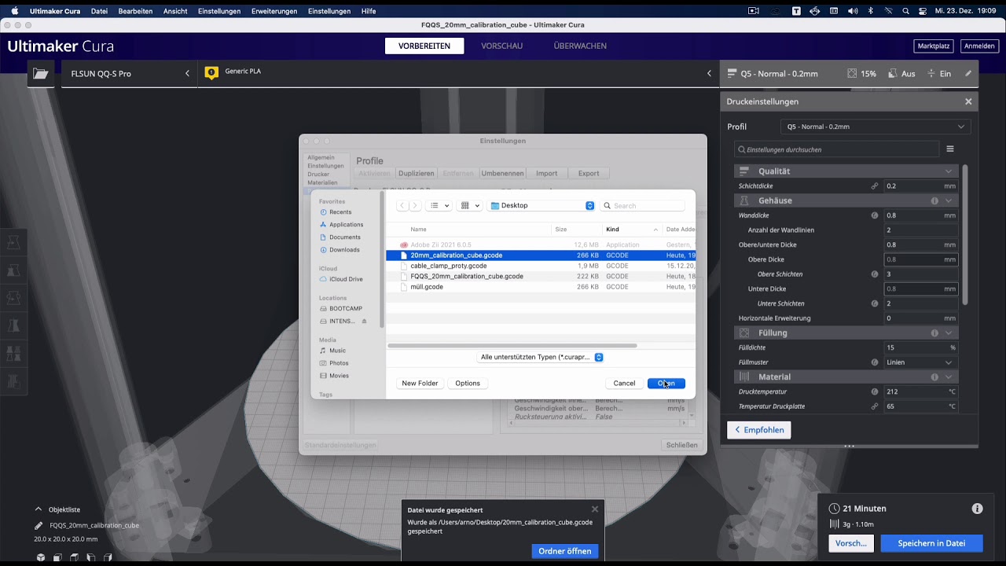Click Ordner öffnen in notification

565,551
